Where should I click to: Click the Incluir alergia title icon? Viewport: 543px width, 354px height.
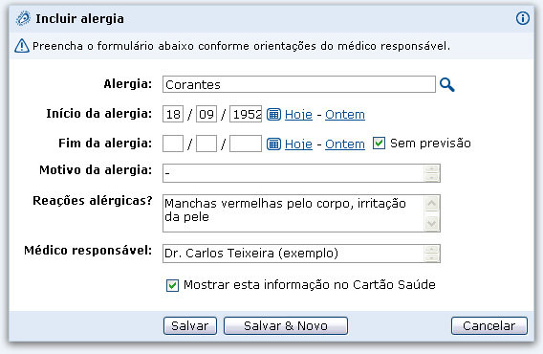(x=23, y=18)
